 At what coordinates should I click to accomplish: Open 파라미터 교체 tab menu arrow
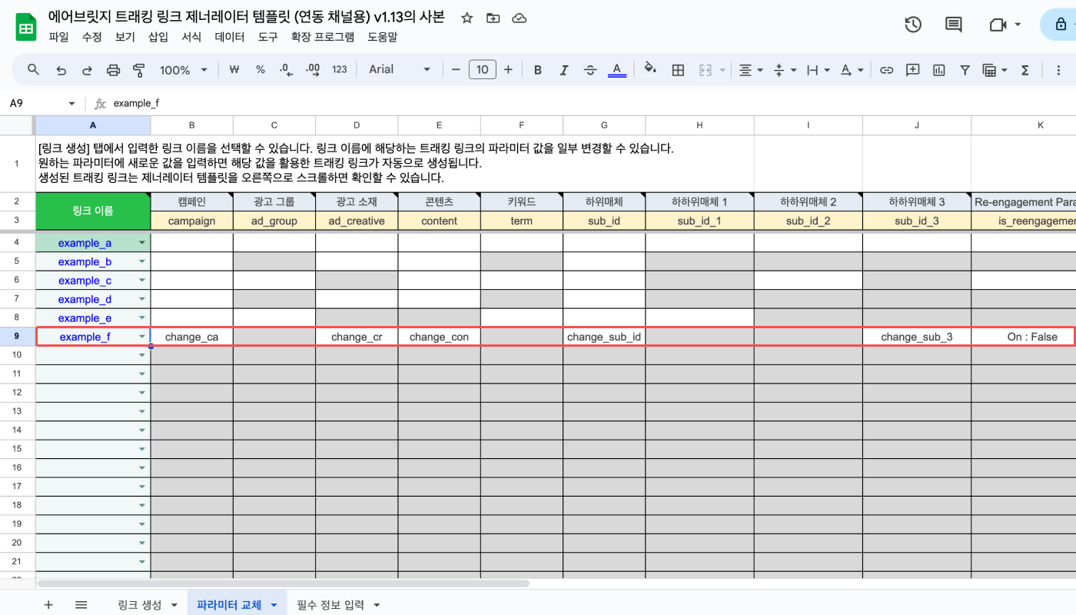click(x=274, y=606)
